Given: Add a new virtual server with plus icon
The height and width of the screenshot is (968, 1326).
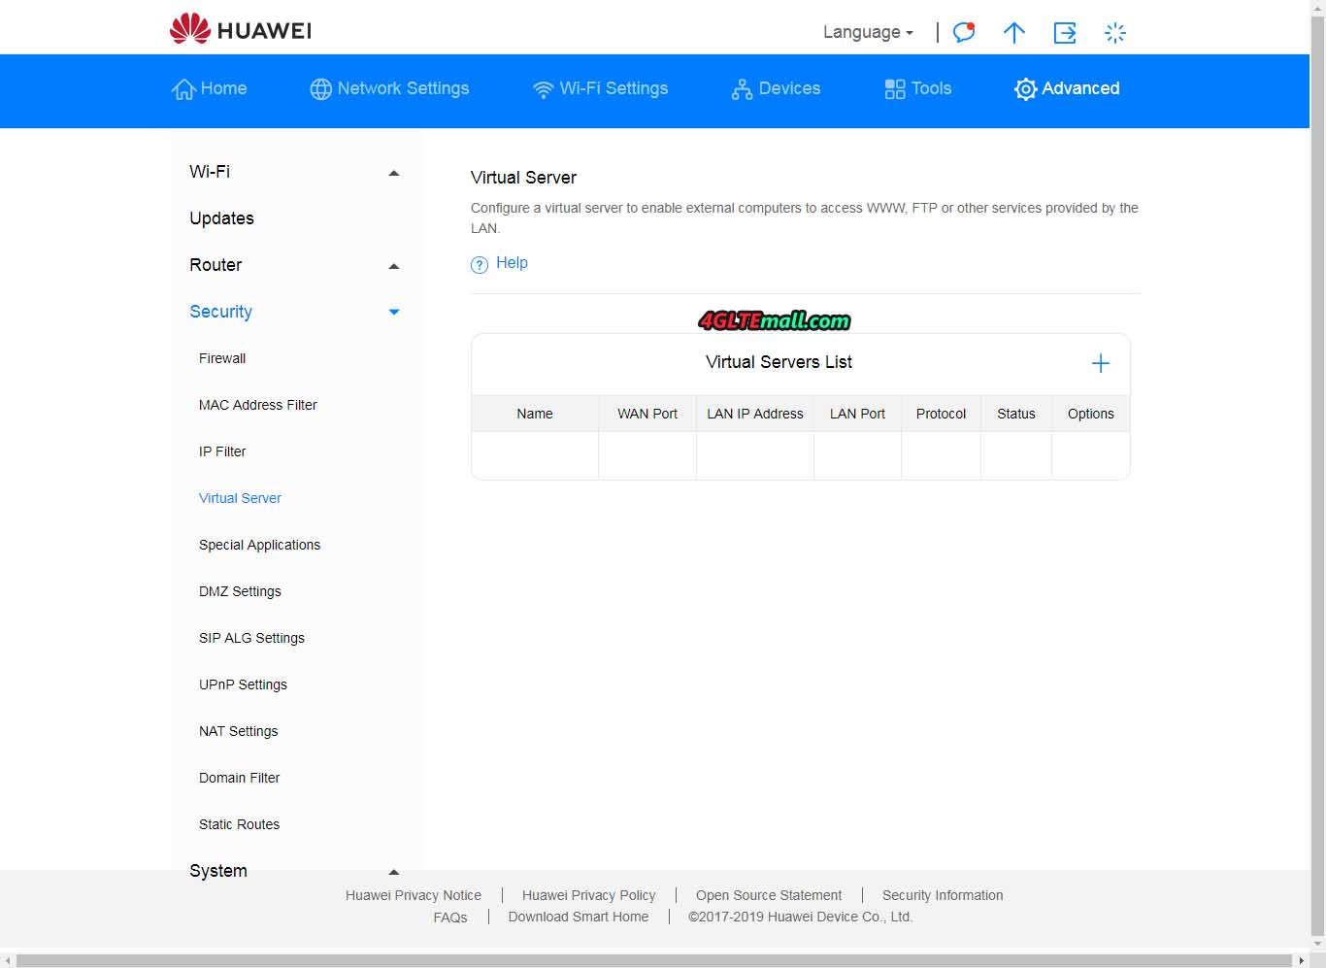Looking at the screenshot, I should pyautogui.click(x=1100, y=363).
